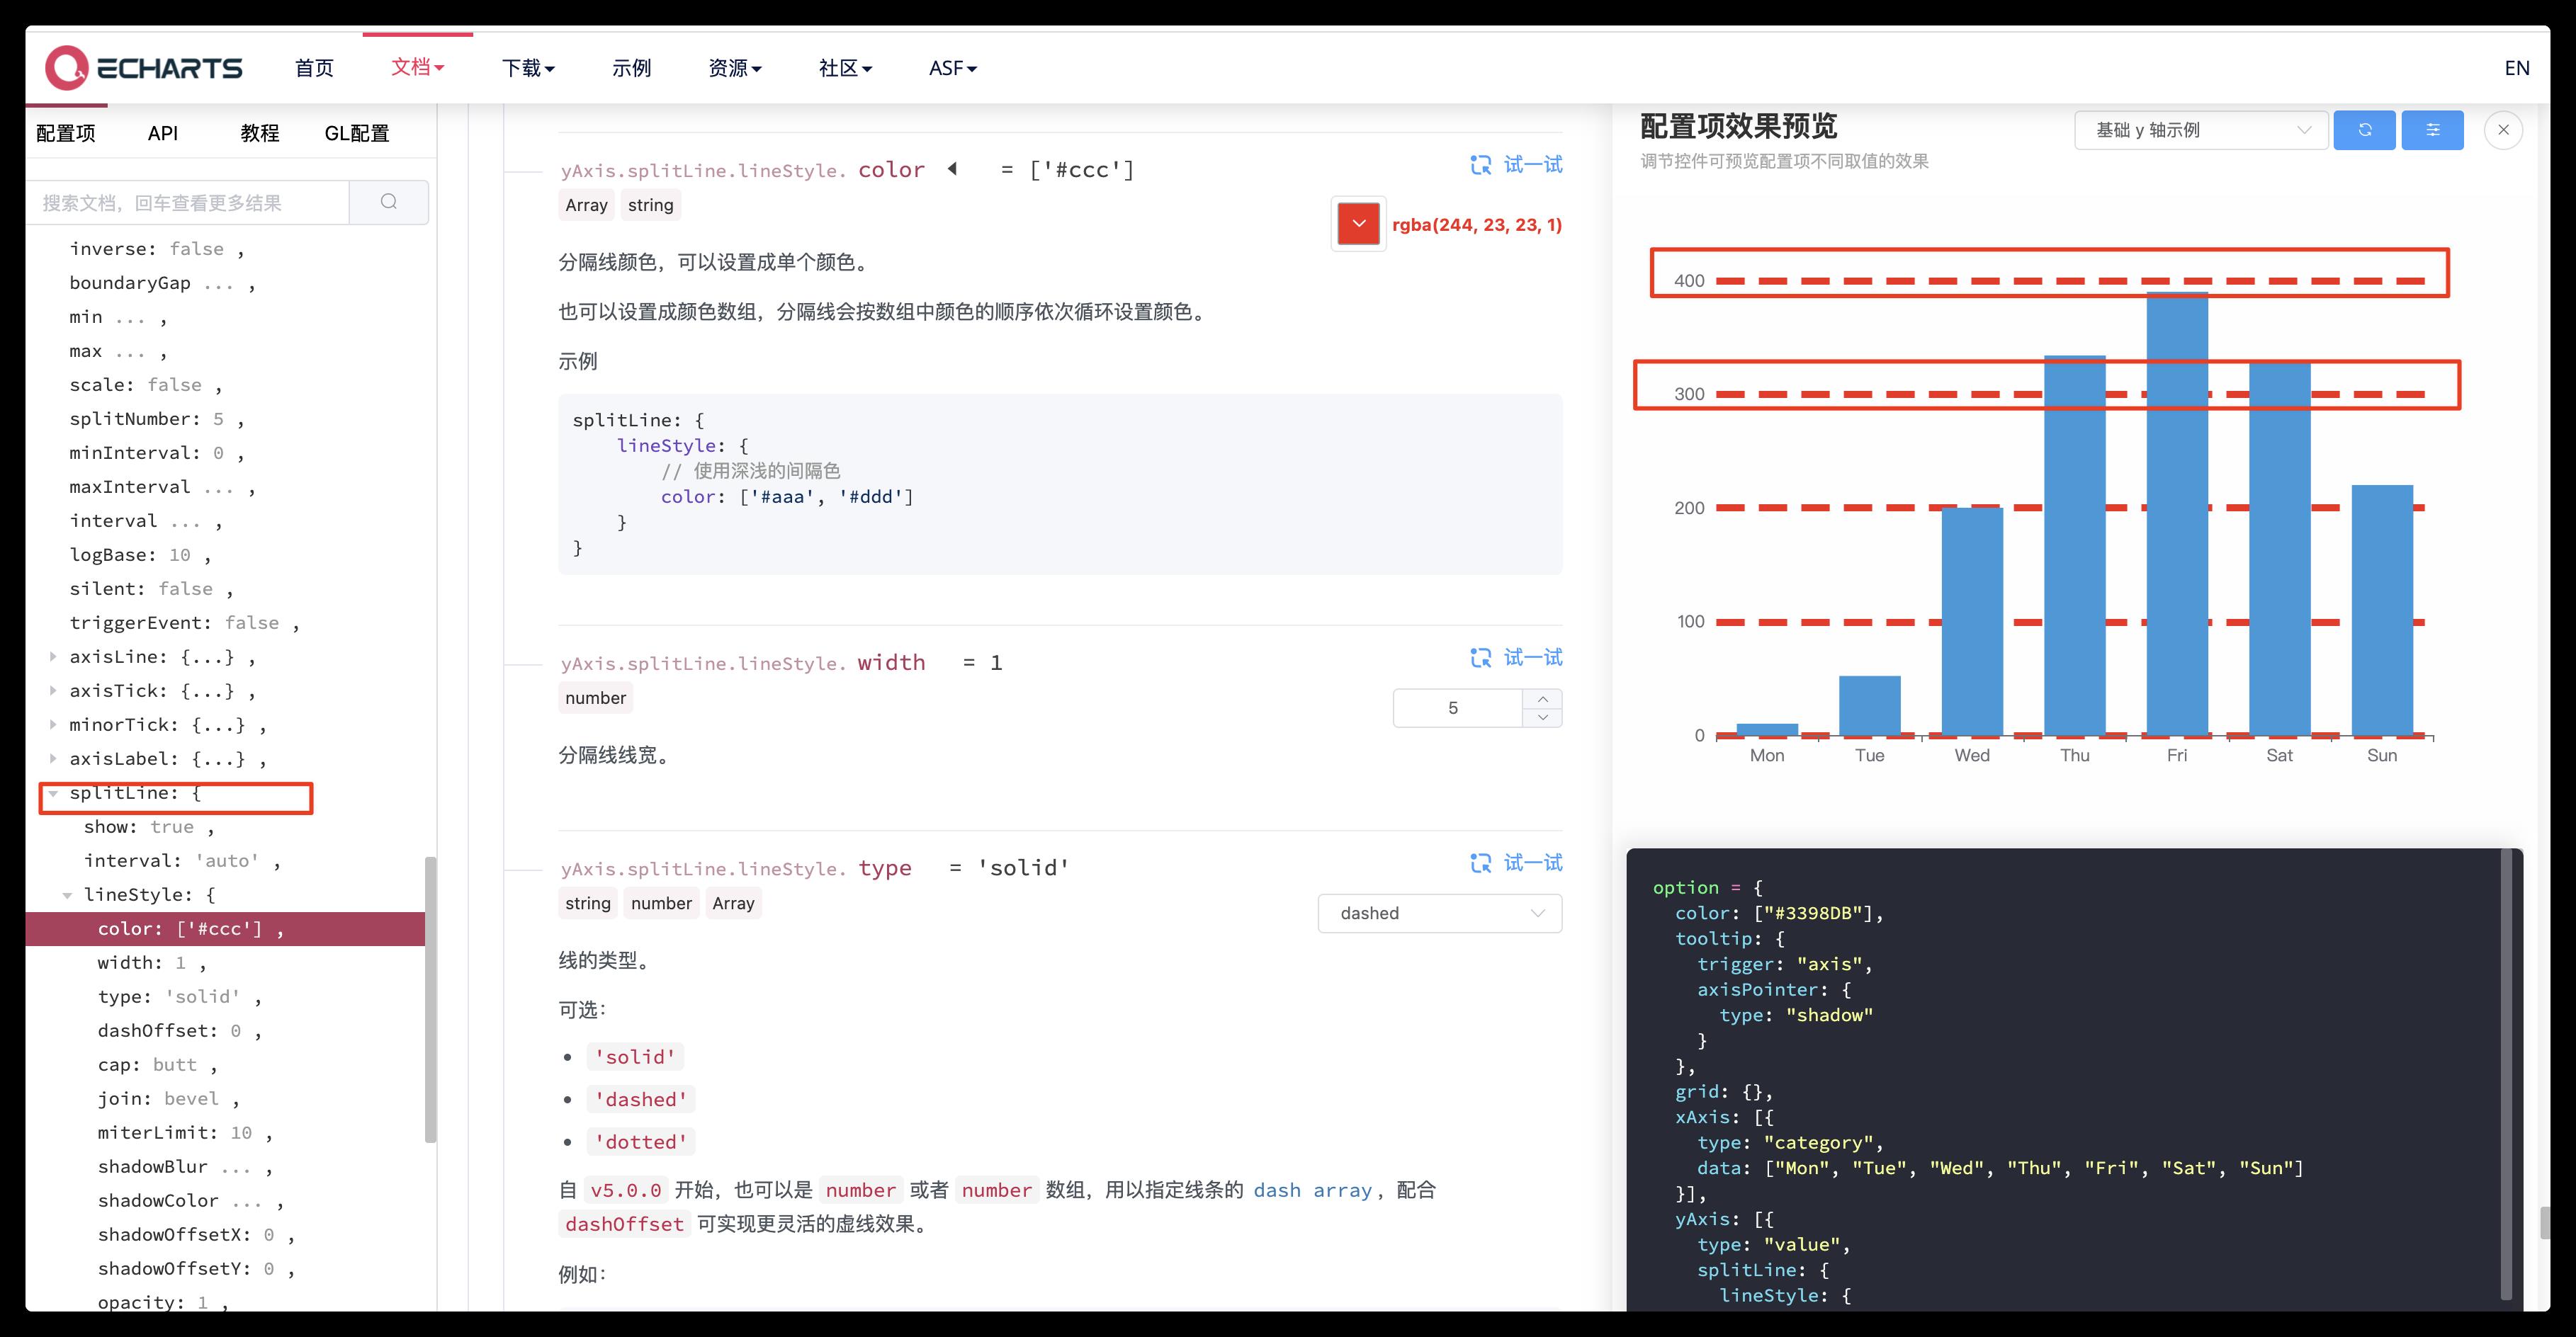Switch language to EN

pyautogui.click(x=2517, y=68)
